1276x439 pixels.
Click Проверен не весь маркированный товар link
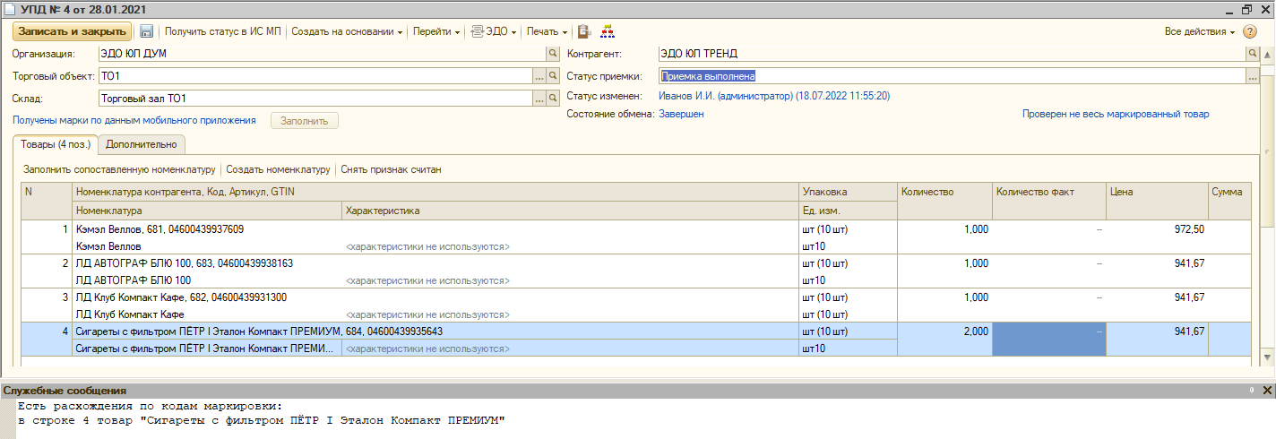click(1116, 115)
